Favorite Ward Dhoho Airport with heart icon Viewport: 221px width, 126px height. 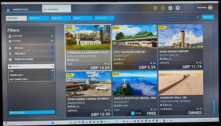coord(199,28)
